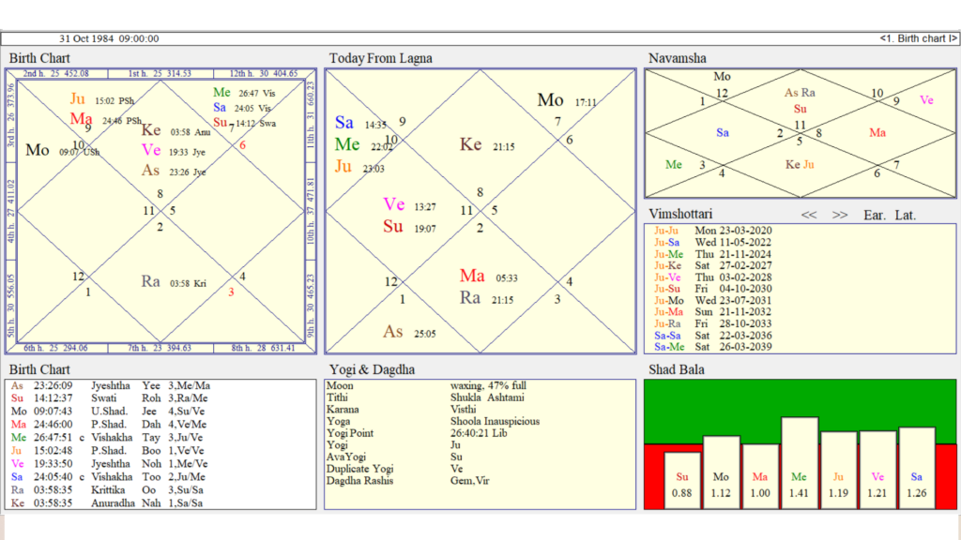Click the Ve Jyeshtha row in table
The height and width of the screenshot is (540, 961).
[109, 464]
